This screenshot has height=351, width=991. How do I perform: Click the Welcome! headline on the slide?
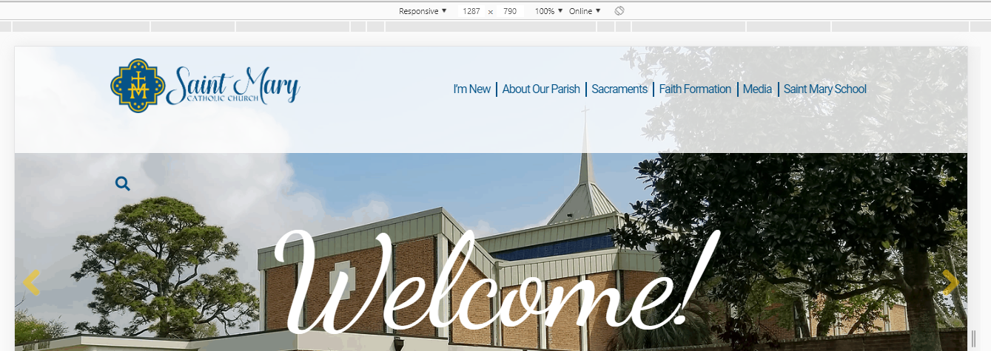[x=492, y=284]
